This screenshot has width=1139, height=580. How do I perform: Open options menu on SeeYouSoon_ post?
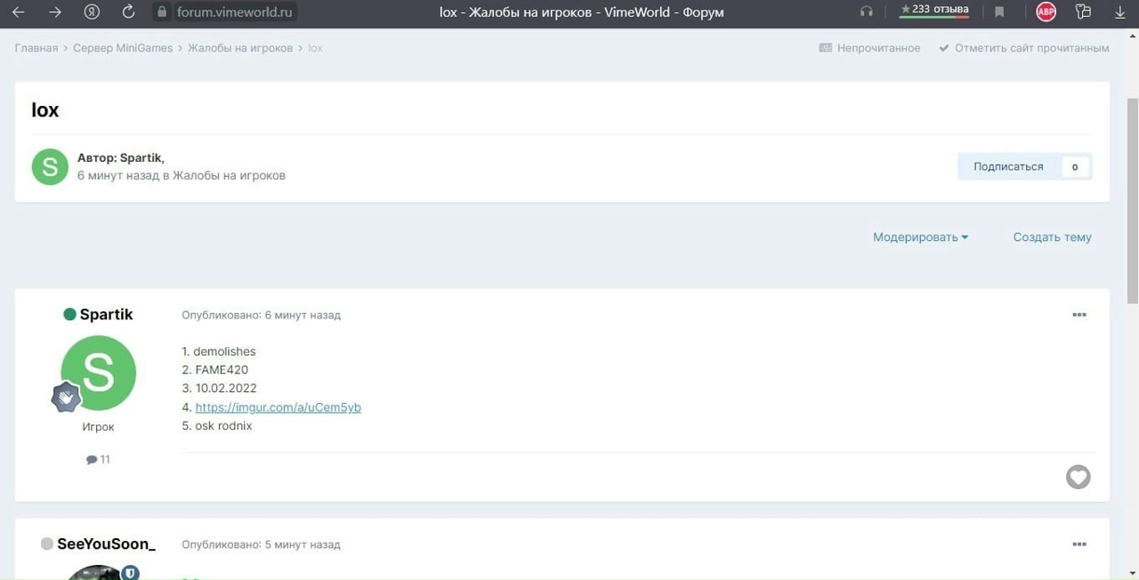click(1078, 544)
